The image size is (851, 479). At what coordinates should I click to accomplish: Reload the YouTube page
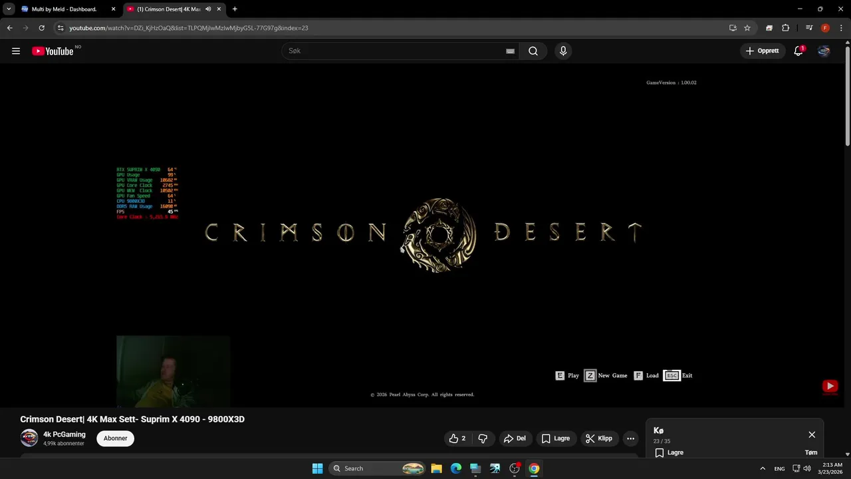pos(41,28)
